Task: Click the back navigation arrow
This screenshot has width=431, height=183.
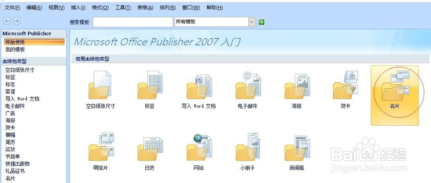Action: coord(6,21)
